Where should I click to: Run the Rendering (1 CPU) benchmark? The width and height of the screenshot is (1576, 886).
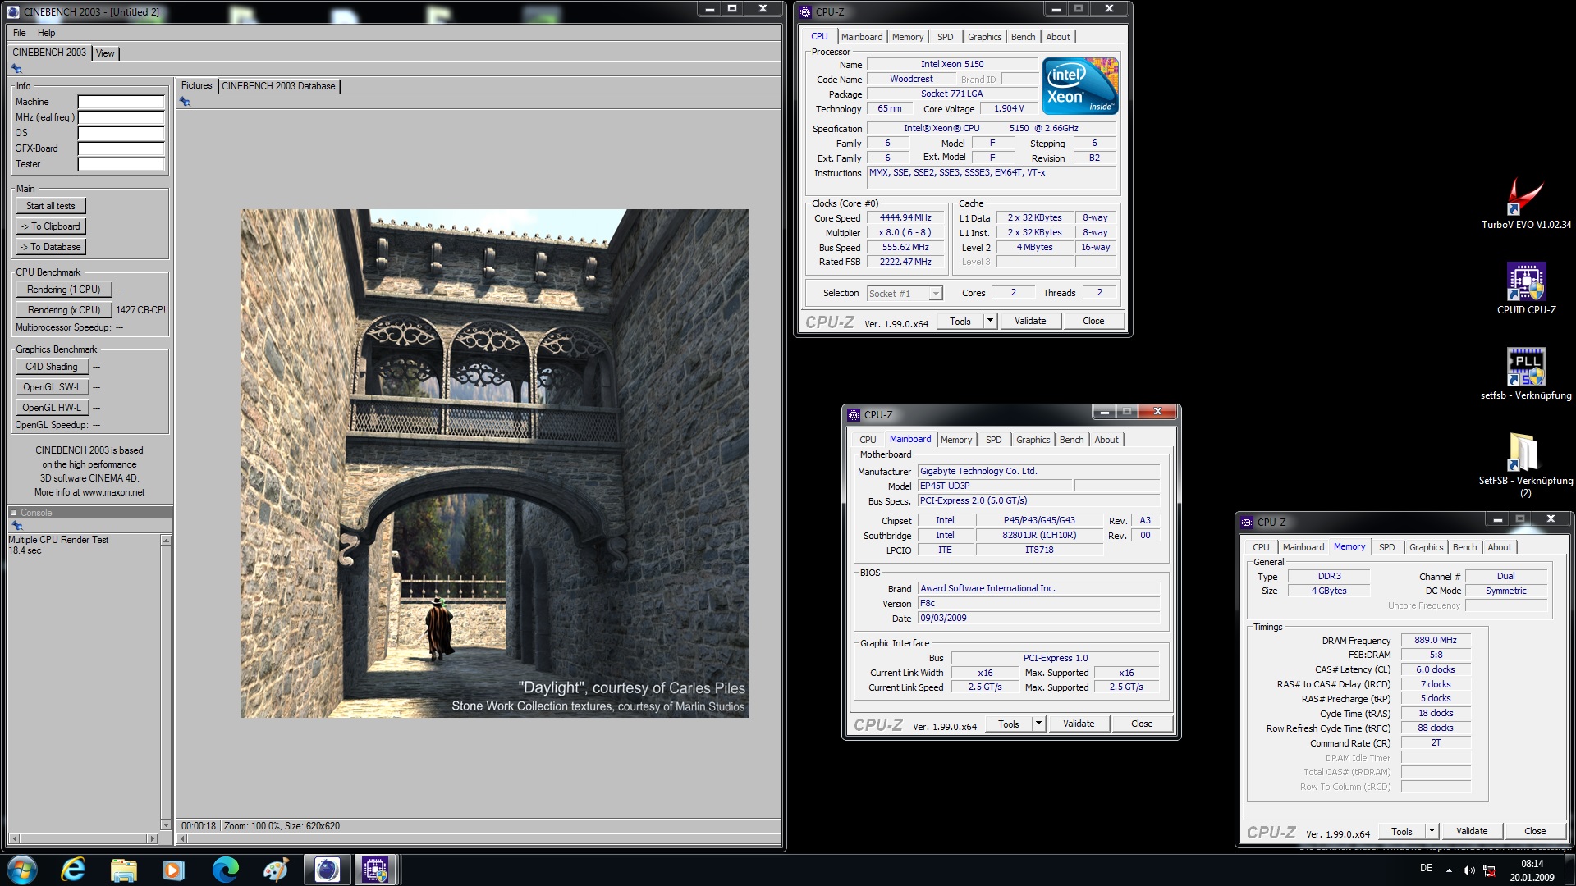coord(63,290)
